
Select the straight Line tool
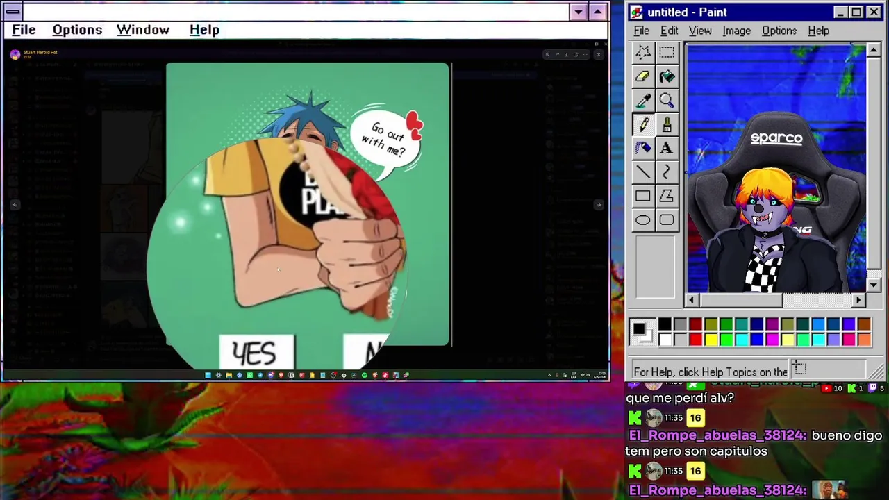click(643, 172)
